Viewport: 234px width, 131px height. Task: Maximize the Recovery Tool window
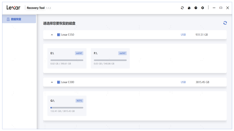(221, 8)
